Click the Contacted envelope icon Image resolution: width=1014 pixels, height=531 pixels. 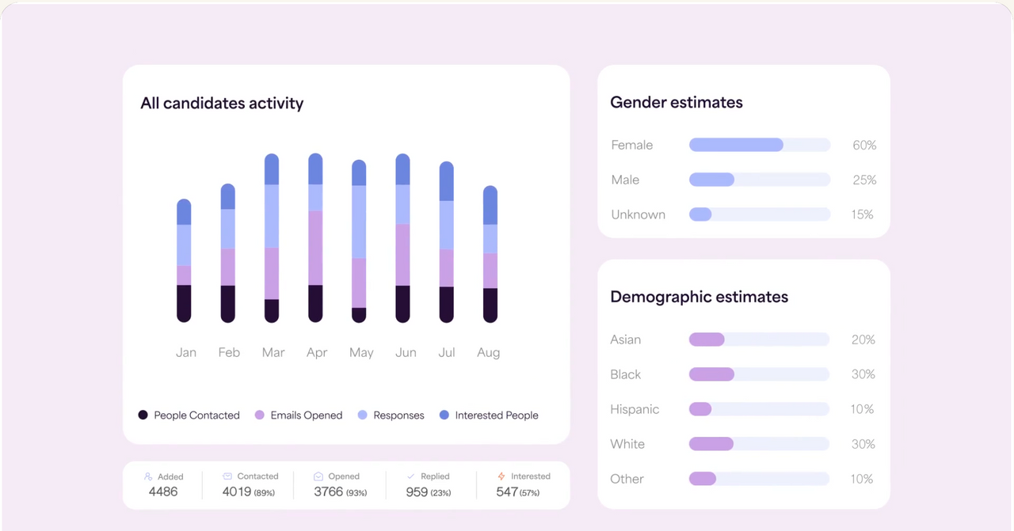(227, 476)
